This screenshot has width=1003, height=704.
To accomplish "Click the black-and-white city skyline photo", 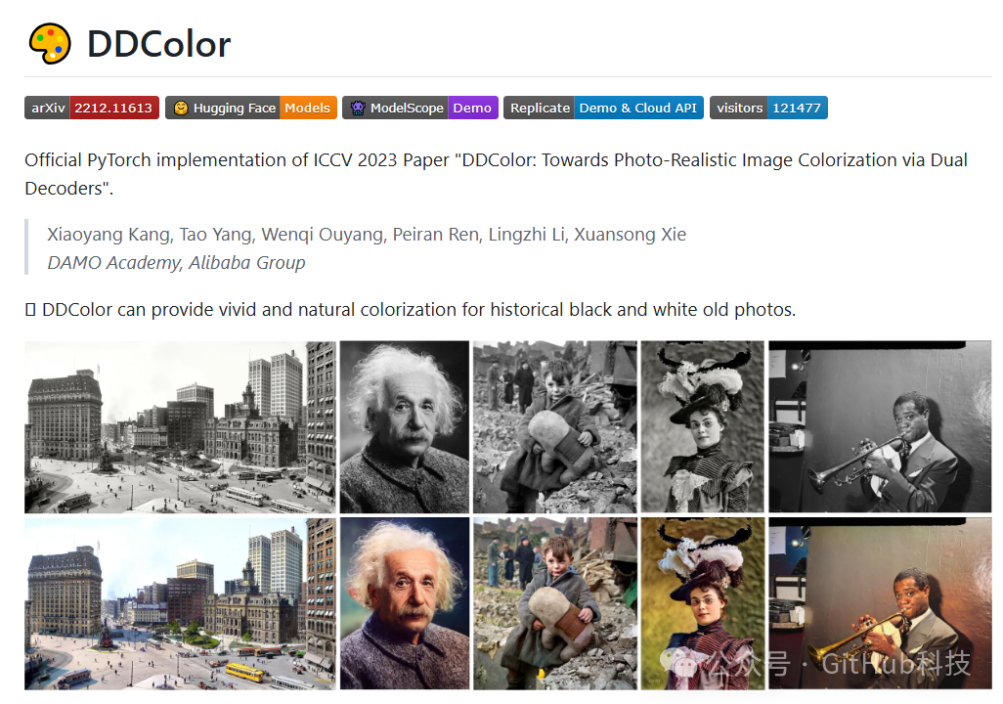I will (x=180, y=427).
